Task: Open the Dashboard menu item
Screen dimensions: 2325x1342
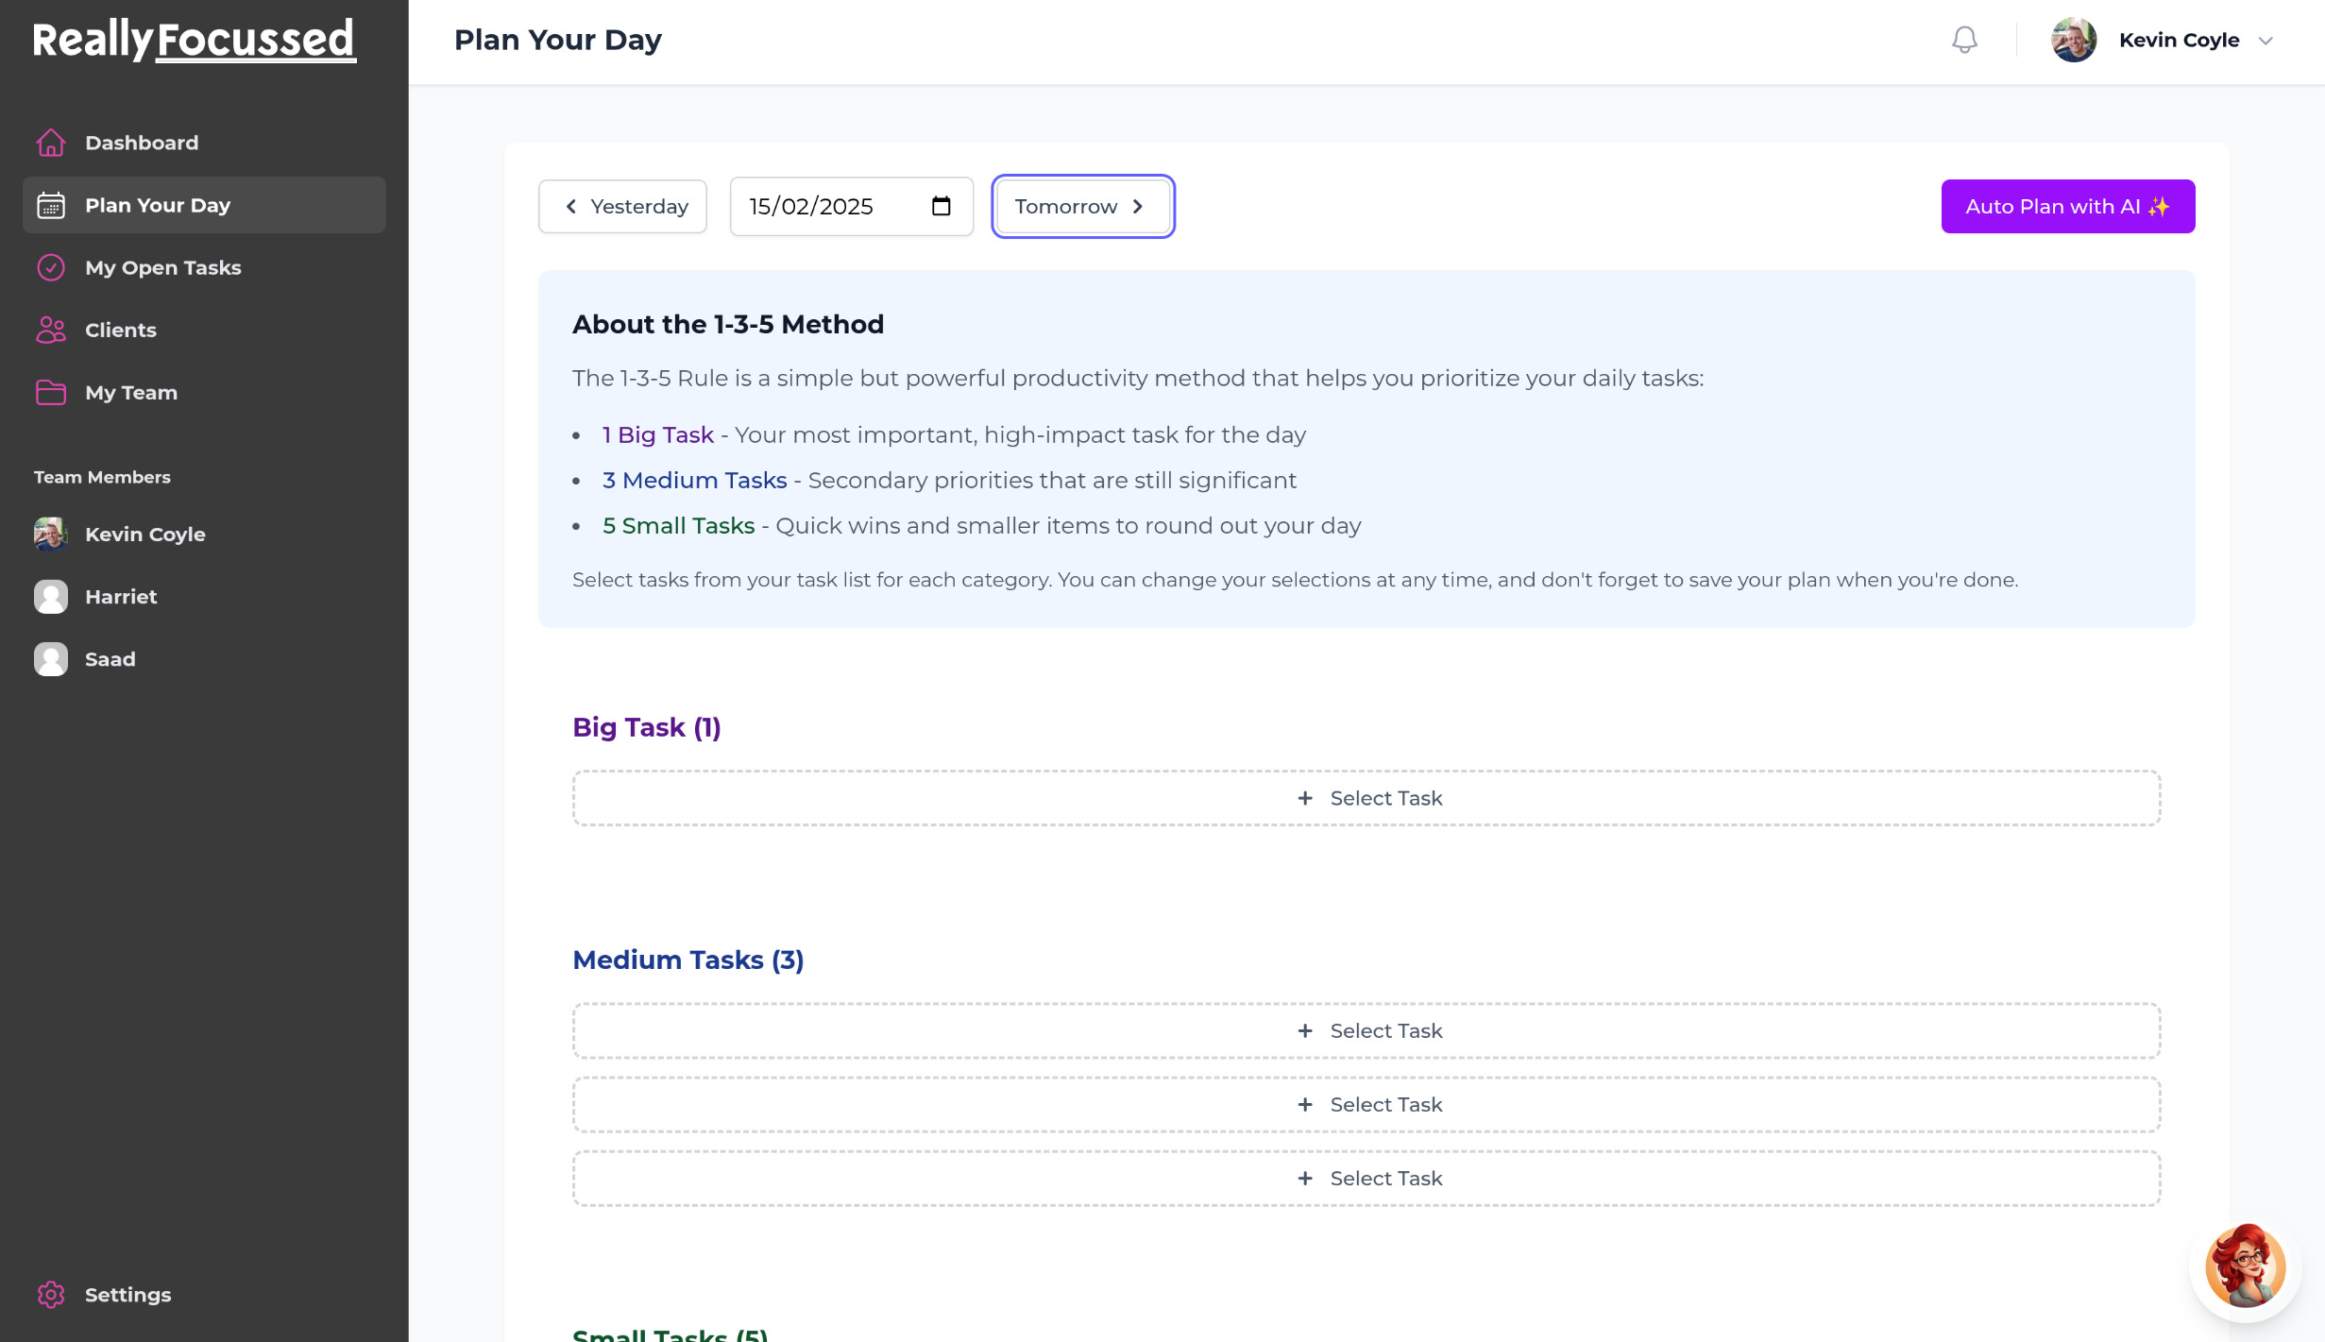Action: (x=141, y=143)
